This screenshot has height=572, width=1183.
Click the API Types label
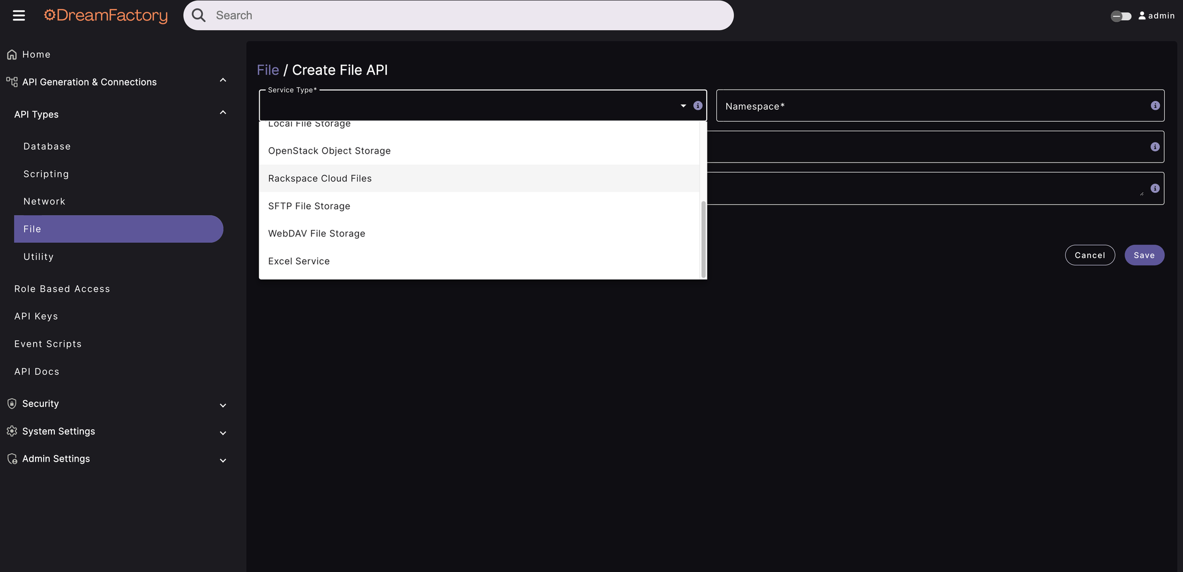click(36, 115)
